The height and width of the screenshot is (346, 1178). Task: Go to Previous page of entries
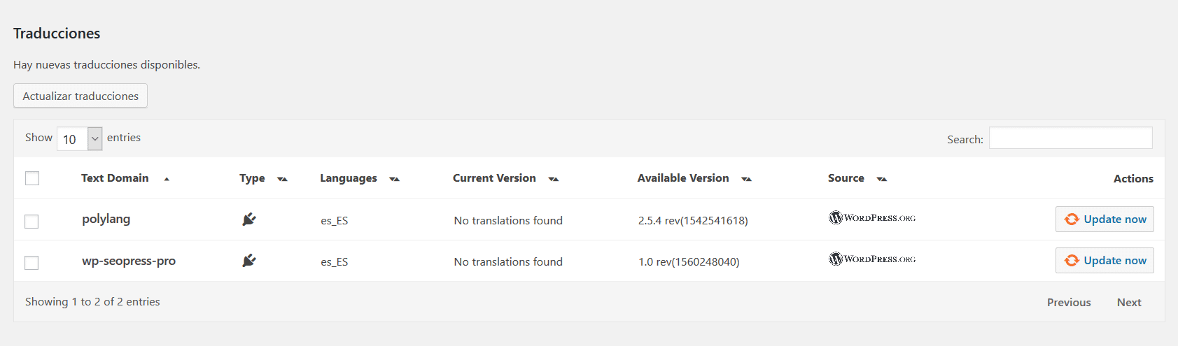[1069, 302]
